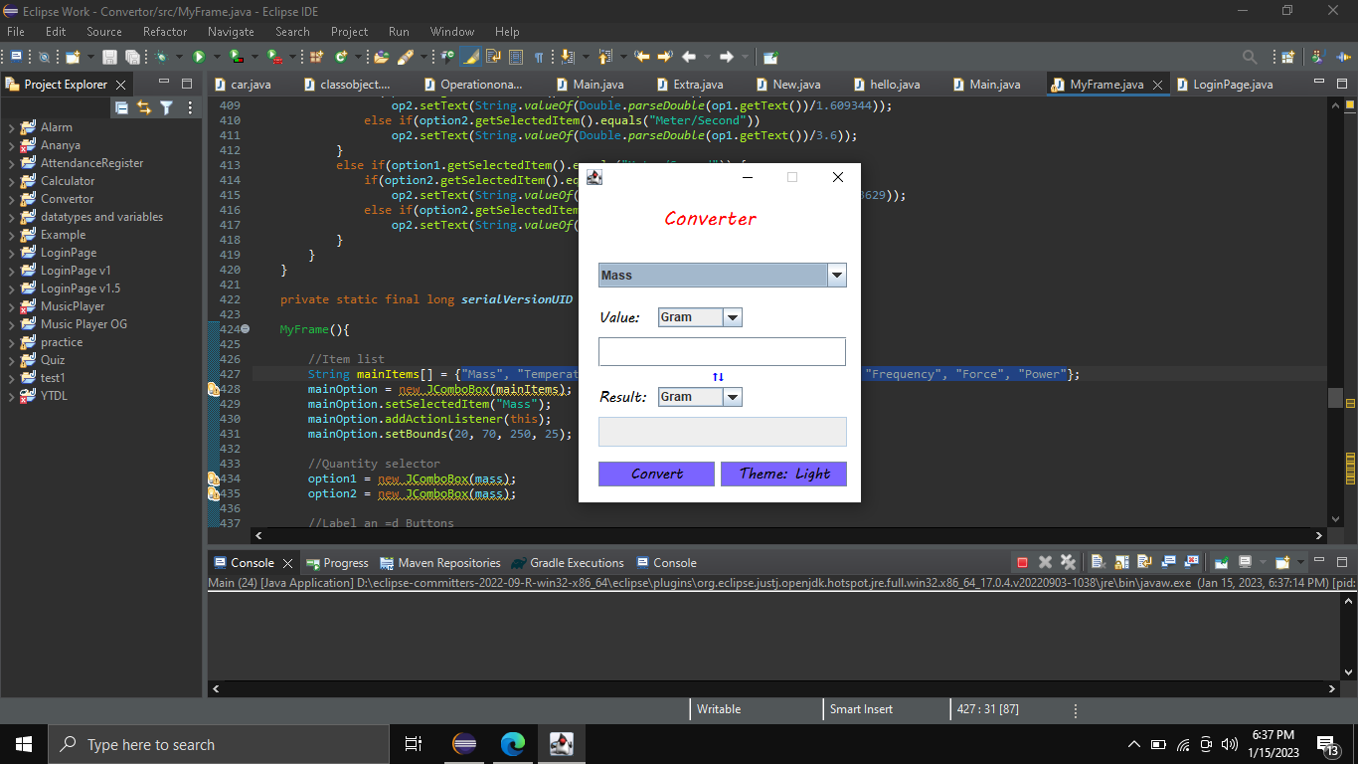The width and height of the screenshot is (1358, 764).
Task: Open the New wizard from the toolbar
Action: click(74, 57)
